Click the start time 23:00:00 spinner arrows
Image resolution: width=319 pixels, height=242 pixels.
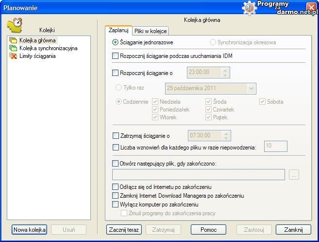pyautogui.click(x=225, y=73)
